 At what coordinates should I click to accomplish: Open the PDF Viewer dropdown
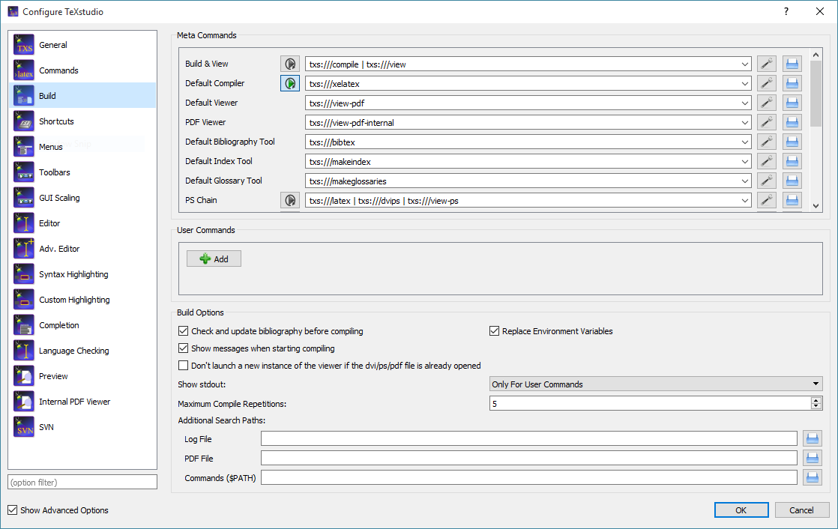pos(745,122)
